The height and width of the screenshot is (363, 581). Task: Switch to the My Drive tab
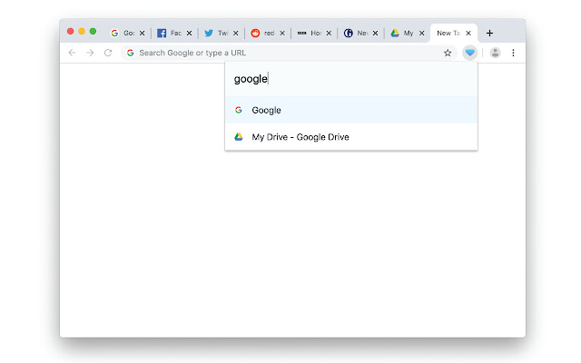coord(405,33)
